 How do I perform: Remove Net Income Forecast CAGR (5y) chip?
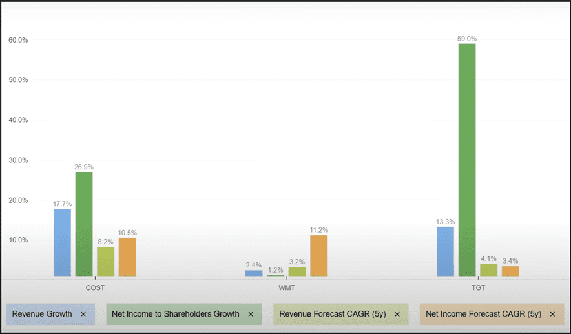552,314
